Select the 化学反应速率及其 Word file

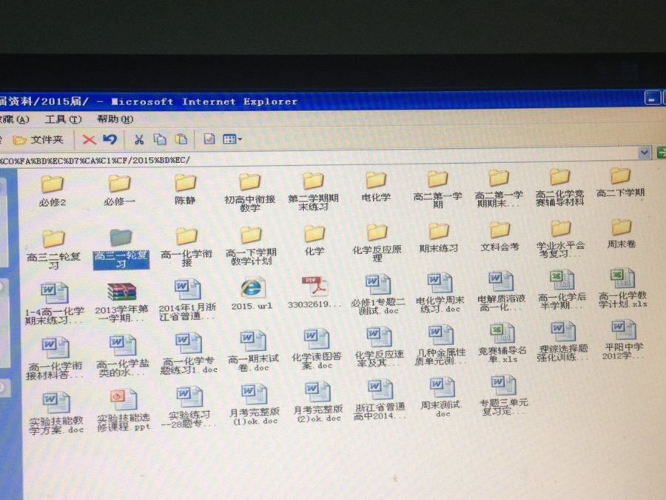click(x=379, y=348)
